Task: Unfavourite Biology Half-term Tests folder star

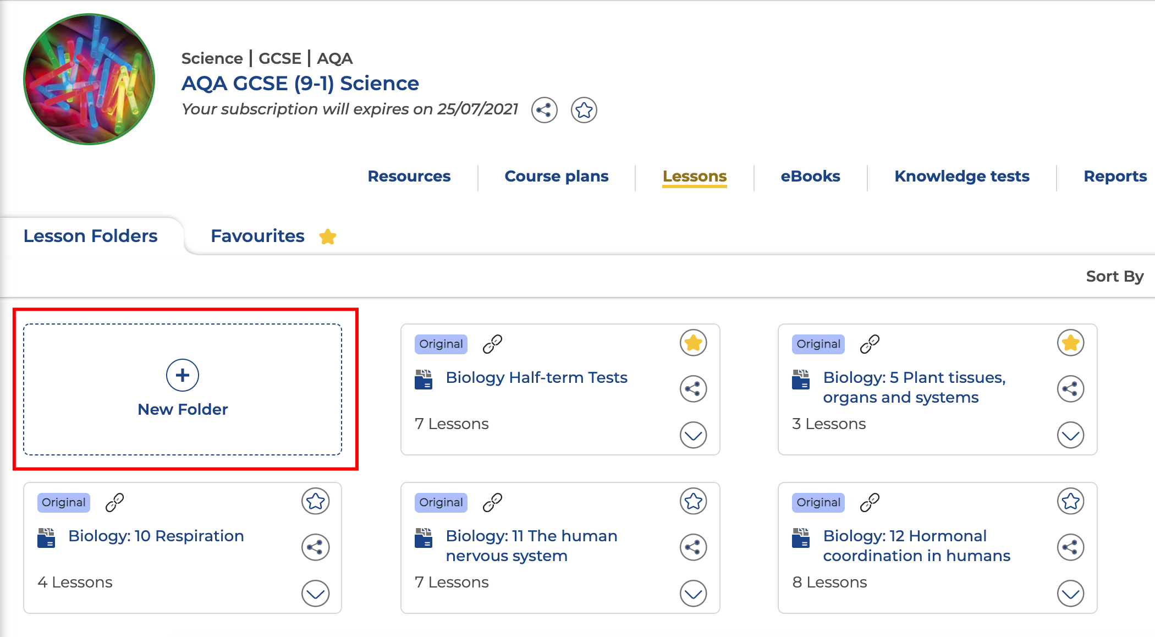Action: 693,343
